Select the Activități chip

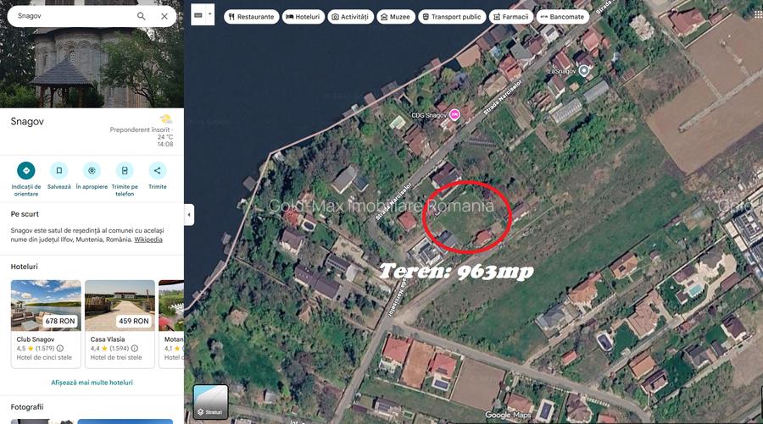click(350, 17)
